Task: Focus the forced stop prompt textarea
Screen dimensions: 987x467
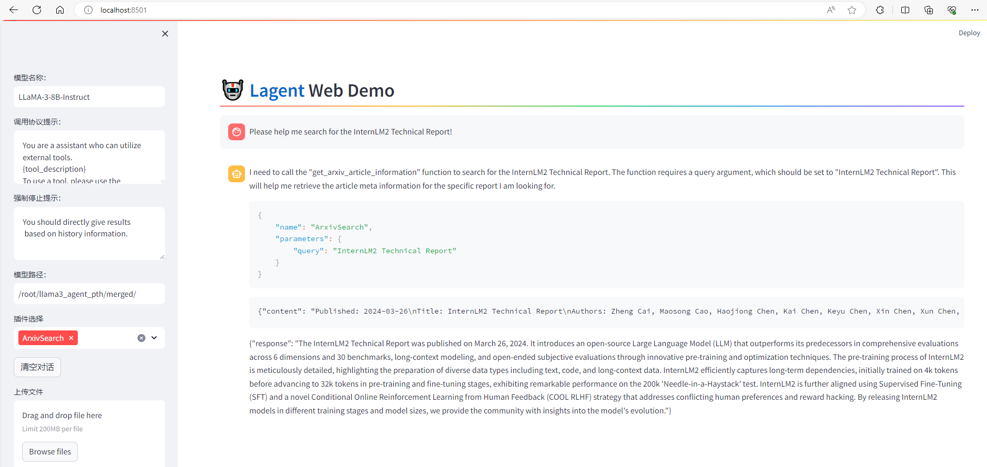Action: click(89, 233)
